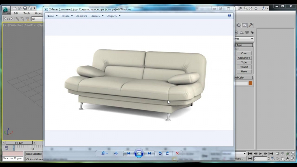This screenshot has height=167, width=297.
Task: Switch to the Utilities hammer tab
Action: 251,25
